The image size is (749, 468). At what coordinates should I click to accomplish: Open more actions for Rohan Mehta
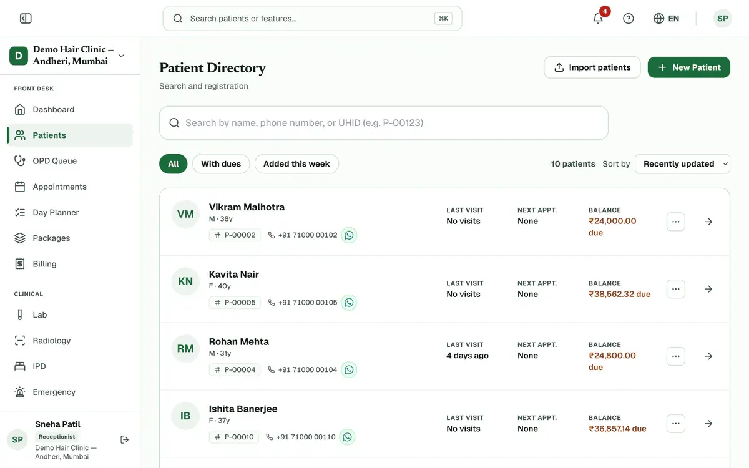point(676,356)
